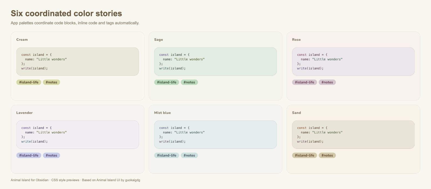Screen dimensions: 431x189
Task: Click the code block in Lavender card
Action: point(78,135)
